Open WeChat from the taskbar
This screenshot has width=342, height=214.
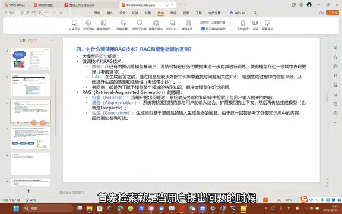coord(192,209)
